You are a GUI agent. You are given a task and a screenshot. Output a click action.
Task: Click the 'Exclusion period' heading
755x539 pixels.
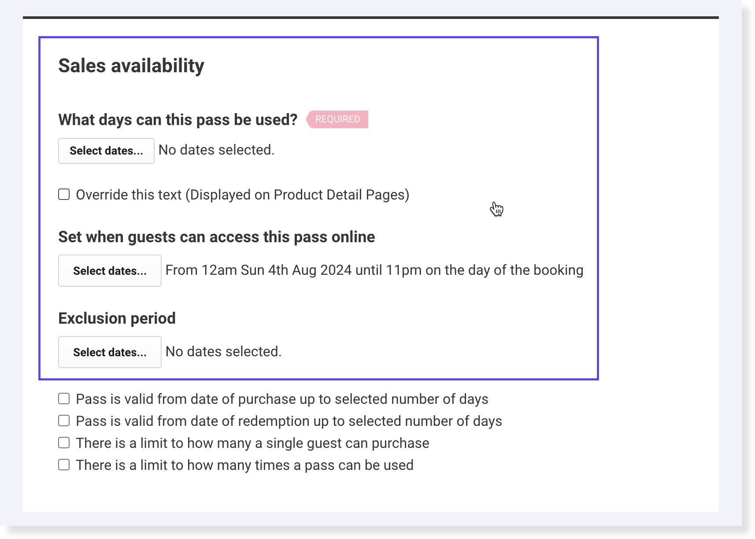117,318
